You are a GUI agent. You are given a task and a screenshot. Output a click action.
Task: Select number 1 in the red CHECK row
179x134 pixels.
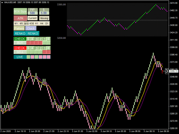pos(44,48)
